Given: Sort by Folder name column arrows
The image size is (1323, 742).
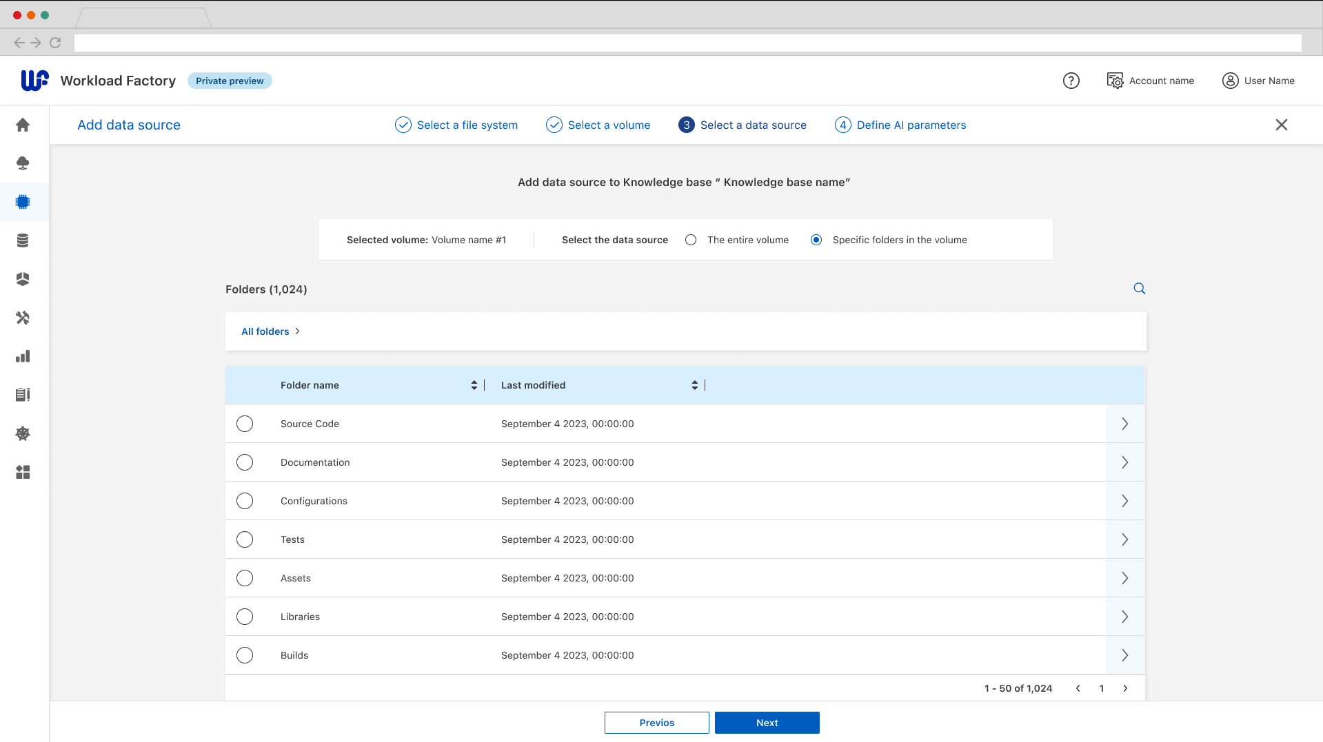Looking at the screenshot, I should 474,385.
